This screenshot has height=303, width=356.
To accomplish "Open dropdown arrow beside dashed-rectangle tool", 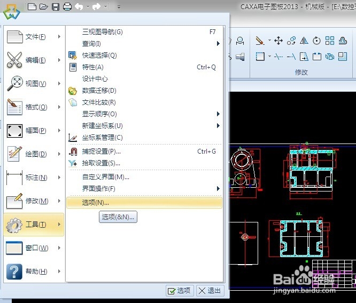I will tap(269, 56).
